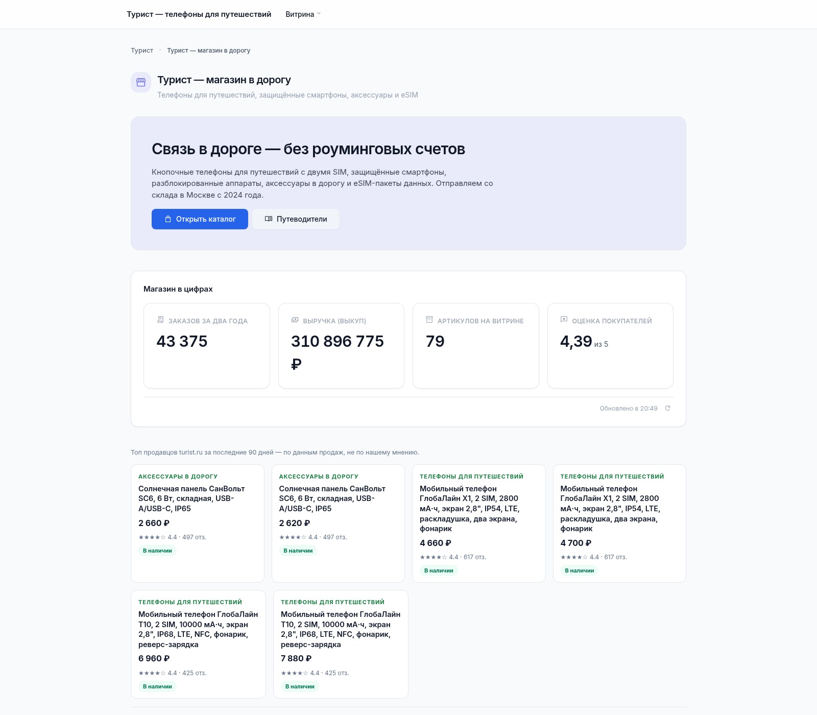
Task: Open the ГлобаЛайн X1 phone priced 4 660 ₽
Action: (479, 523)
